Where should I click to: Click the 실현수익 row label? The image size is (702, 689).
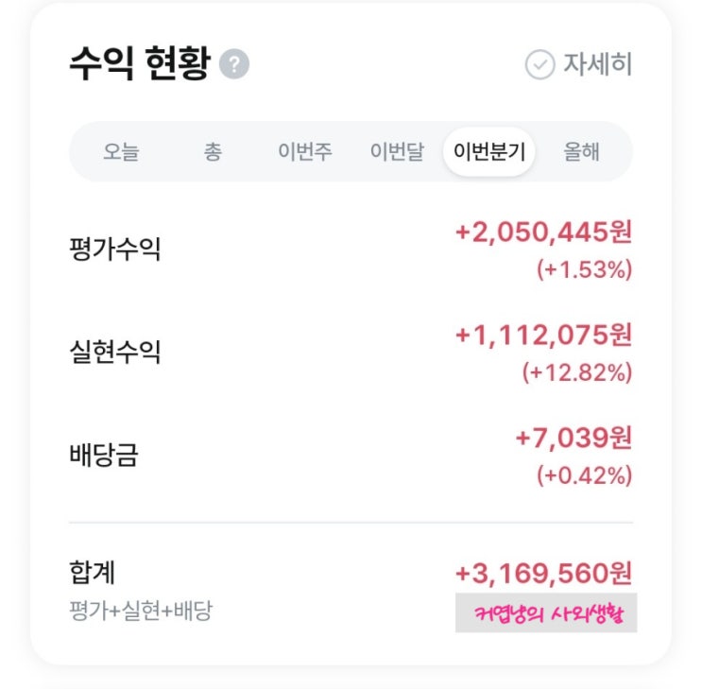tap(115, 353)
